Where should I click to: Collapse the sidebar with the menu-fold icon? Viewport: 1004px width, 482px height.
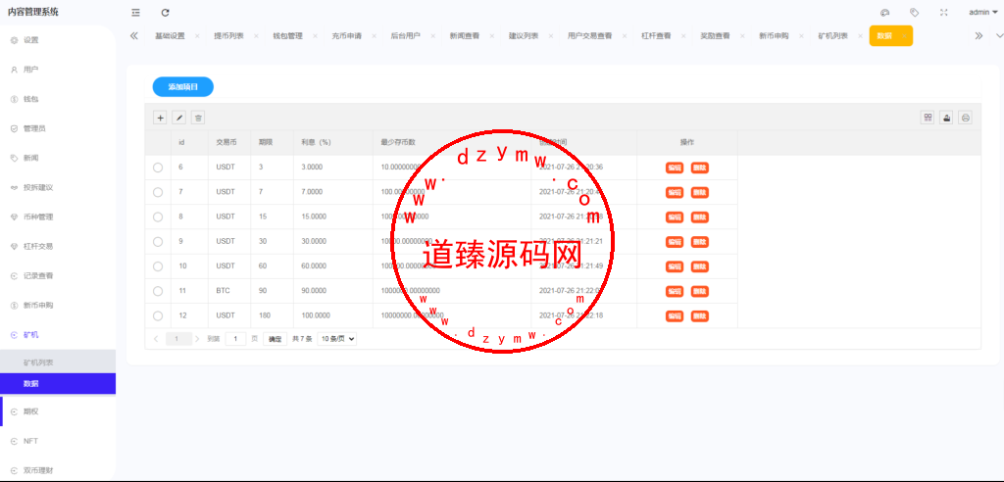click(135, 12)
